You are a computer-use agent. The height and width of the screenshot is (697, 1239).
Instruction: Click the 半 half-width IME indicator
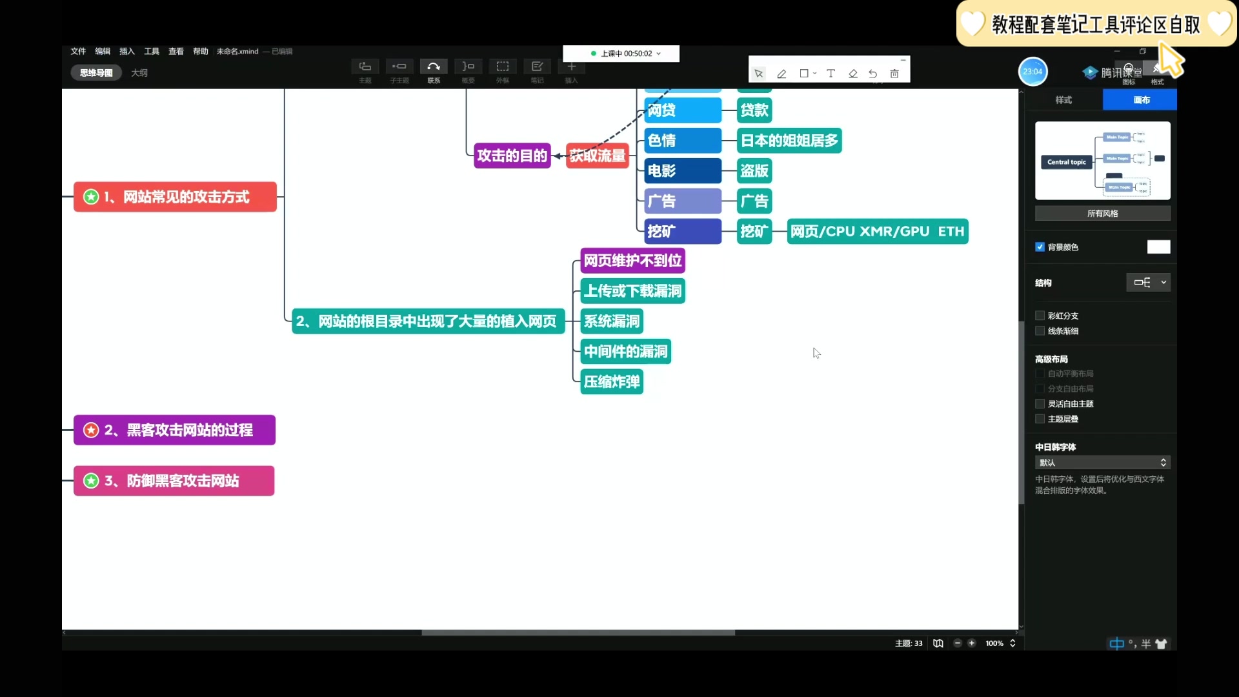pyautogui.click(x=1146, y=643)
